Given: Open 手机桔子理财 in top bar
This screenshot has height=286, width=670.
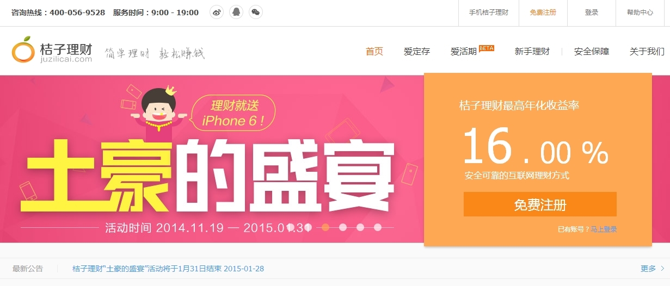Looking at the screenshot, I should 489,13.
